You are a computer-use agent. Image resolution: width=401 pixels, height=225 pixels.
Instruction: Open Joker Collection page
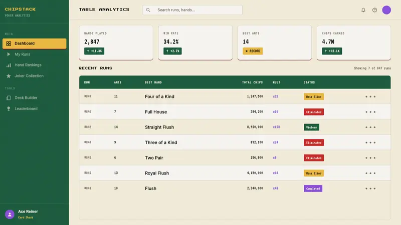[34, 76]
